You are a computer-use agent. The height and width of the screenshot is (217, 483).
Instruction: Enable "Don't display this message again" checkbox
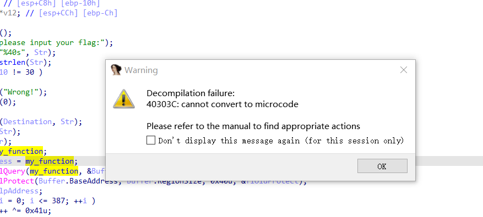point(151,141)
